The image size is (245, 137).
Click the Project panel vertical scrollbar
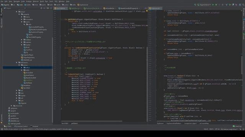[52, 80]
